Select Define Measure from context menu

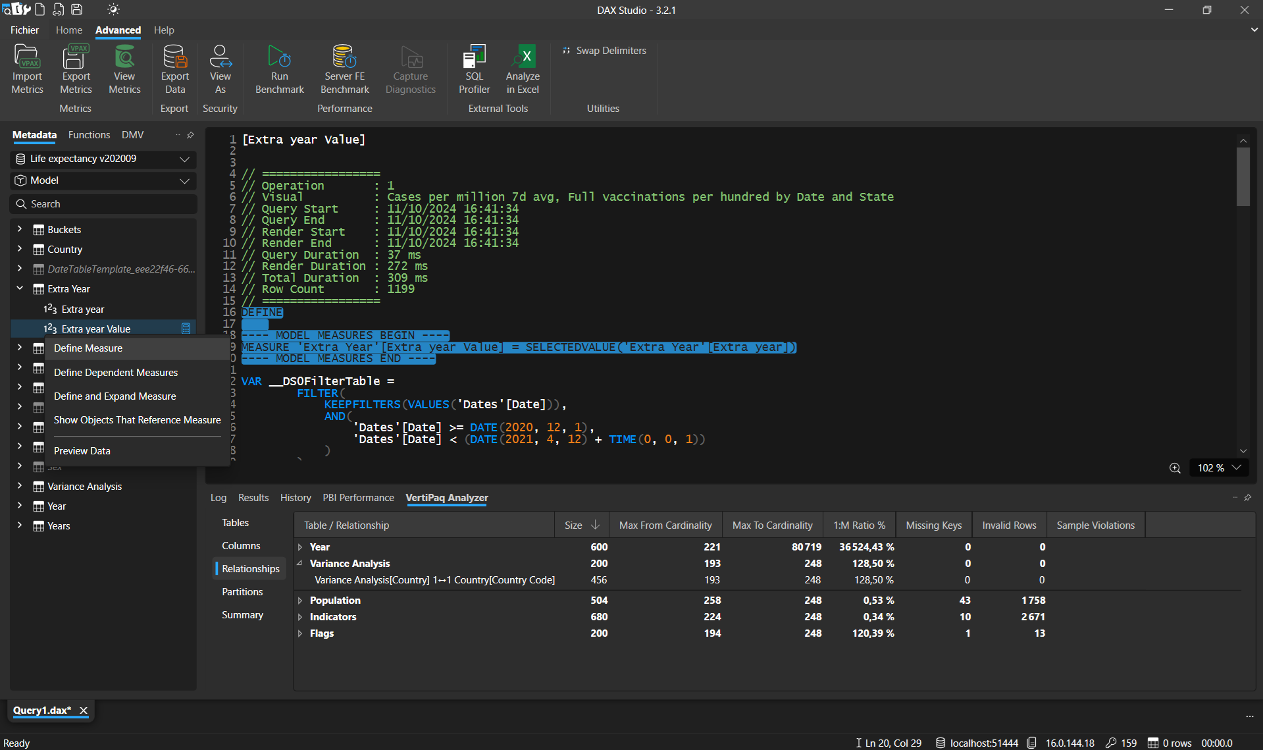point(138,348)
